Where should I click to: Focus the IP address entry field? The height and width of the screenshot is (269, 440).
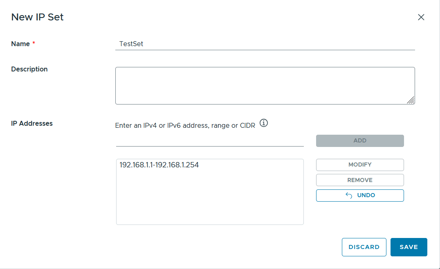tap(210, 140)
